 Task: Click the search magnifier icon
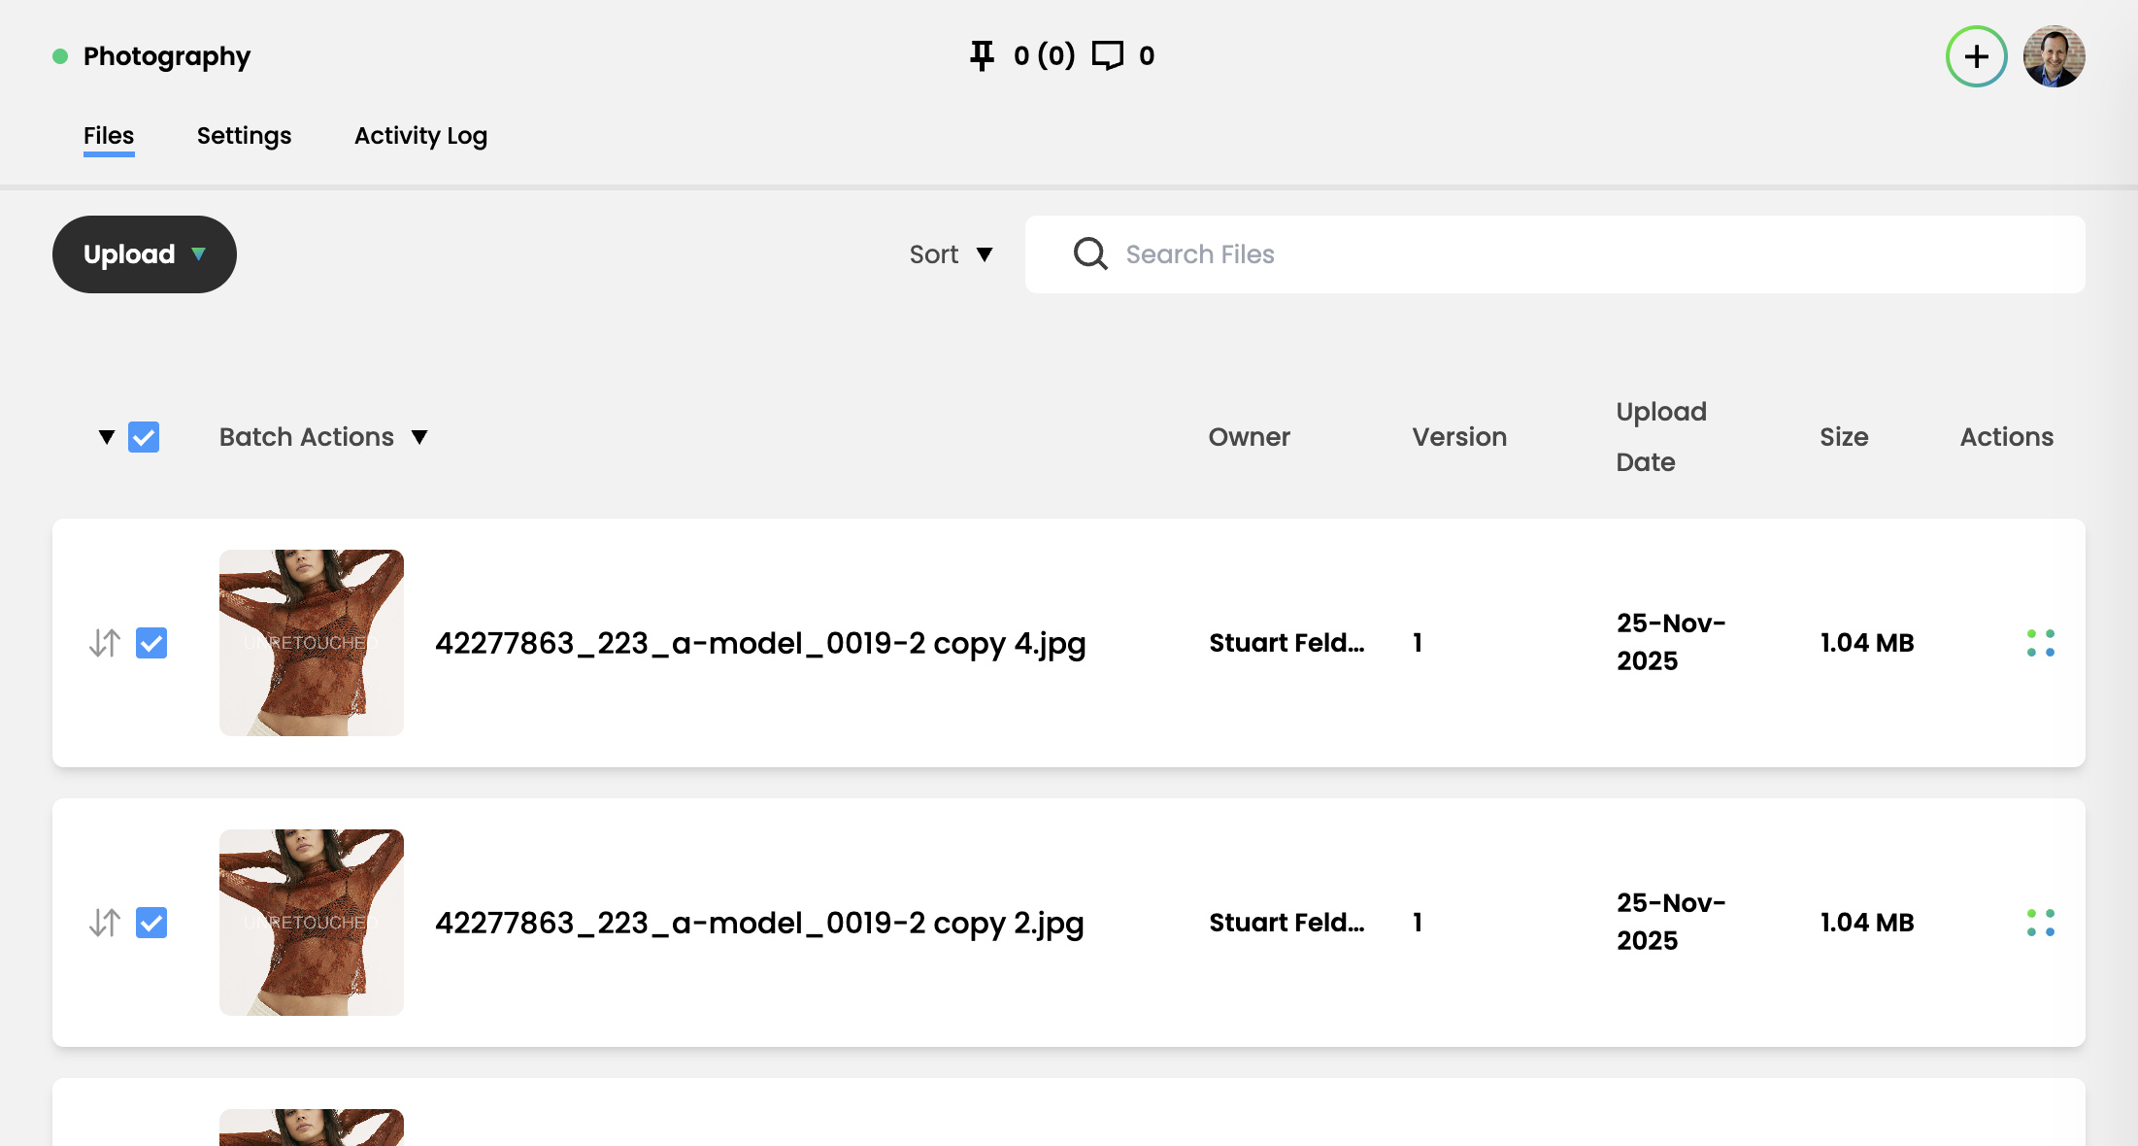[1089, 254]
